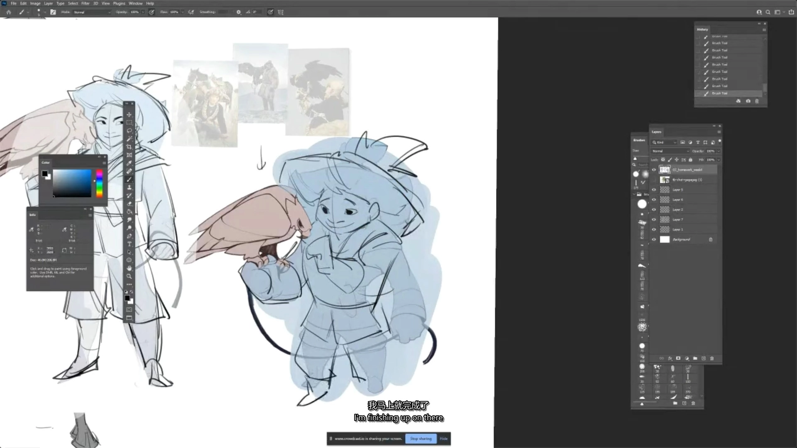
Task: Open the layer blend mode Normal dropdown
Action: 670,151
